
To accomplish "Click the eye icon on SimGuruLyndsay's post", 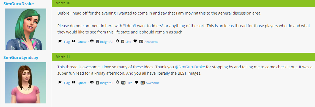I will [x=92, y=82].
